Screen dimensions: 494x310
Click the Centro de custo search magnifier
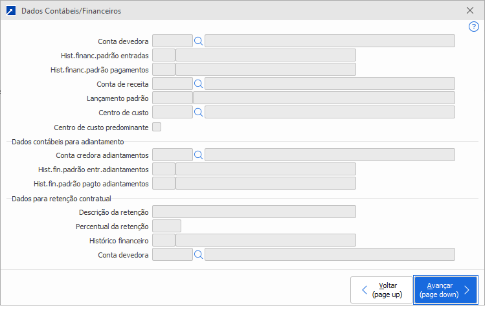[199, 112]
